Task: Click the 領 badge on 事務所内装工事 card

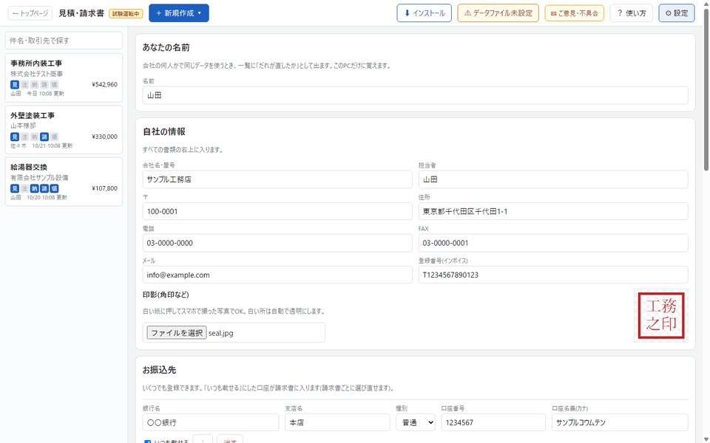Action: [x=54, y=84]
